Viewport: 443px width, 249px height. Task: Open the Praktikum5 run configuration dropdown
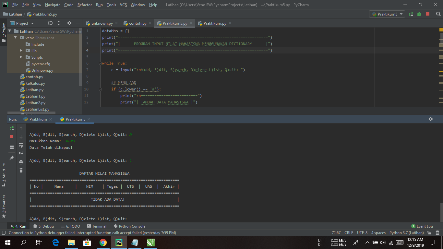387,14
